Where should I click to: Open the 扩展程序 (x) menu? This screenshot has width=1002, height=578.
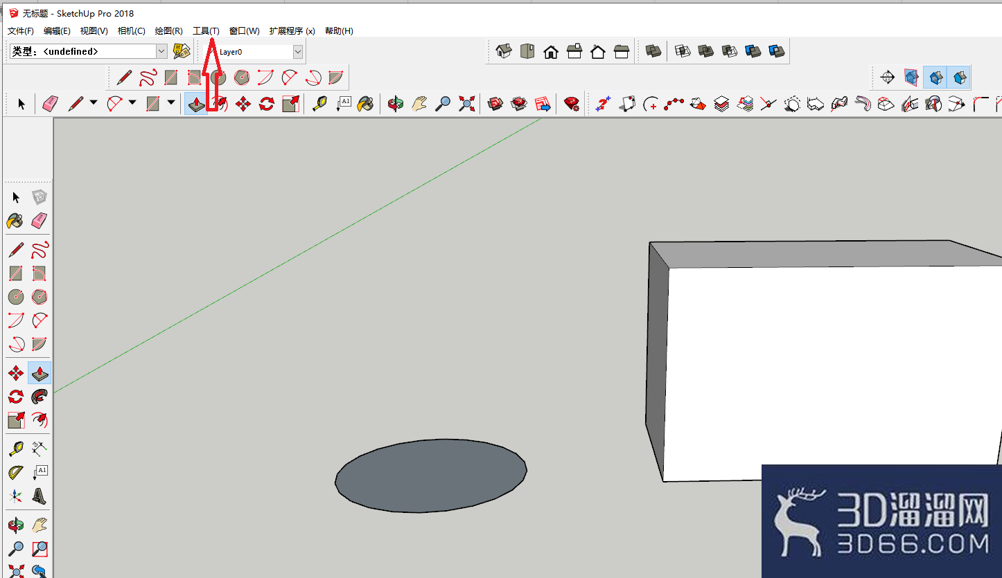pyautogui.click(x=292, y=31)
